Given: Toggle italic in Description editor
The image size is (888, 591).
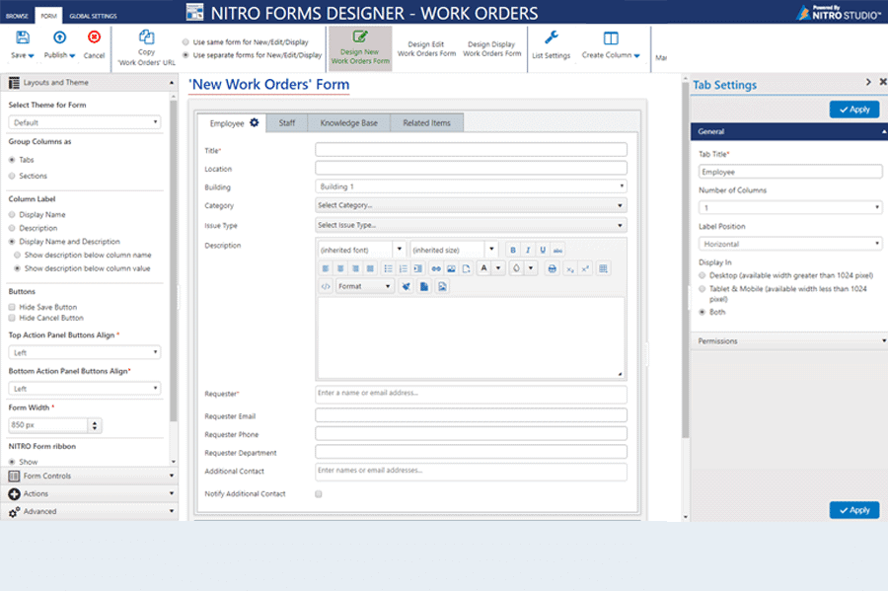Looking at the screenshot, I should click(528, 250).
